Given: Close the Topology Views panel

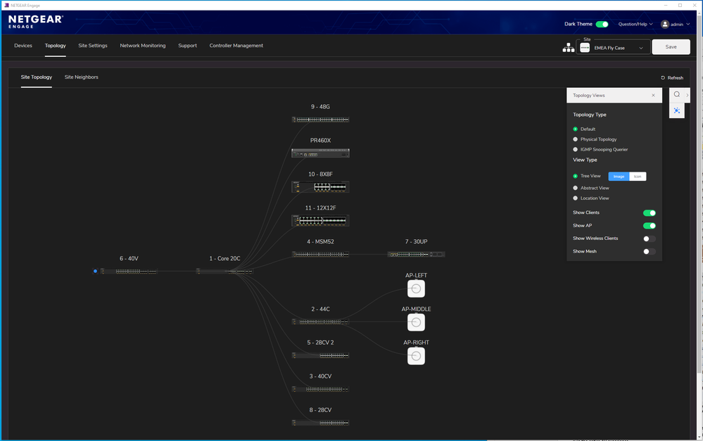Looking at the screenshot, I should point(652,94).
